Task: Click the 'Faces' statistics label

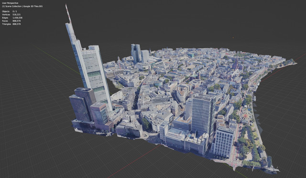Action: (5, 21)
